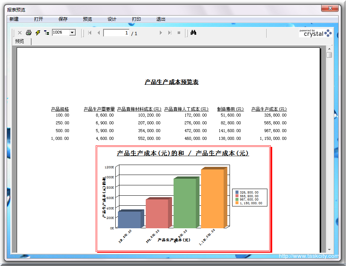The width and height of the screenshot is (346, 266).
Task: Open the 新建 menu
Action: [x=14, y=19]
